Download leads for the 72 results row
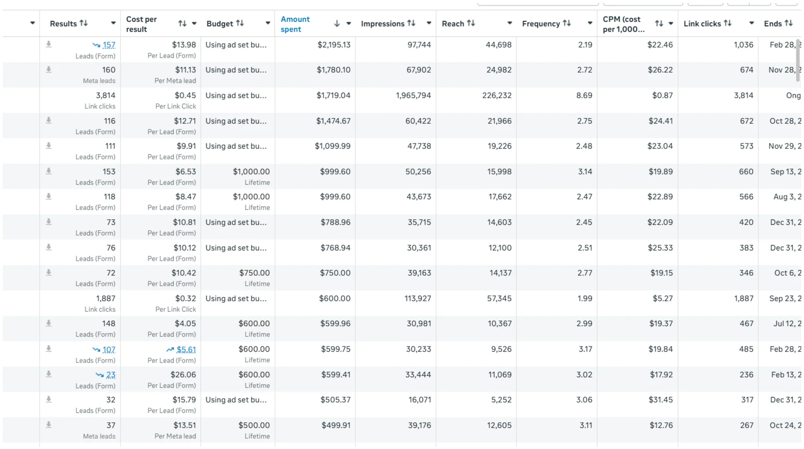Viewport: 804px width, 449px height. (x=49, y=273)
